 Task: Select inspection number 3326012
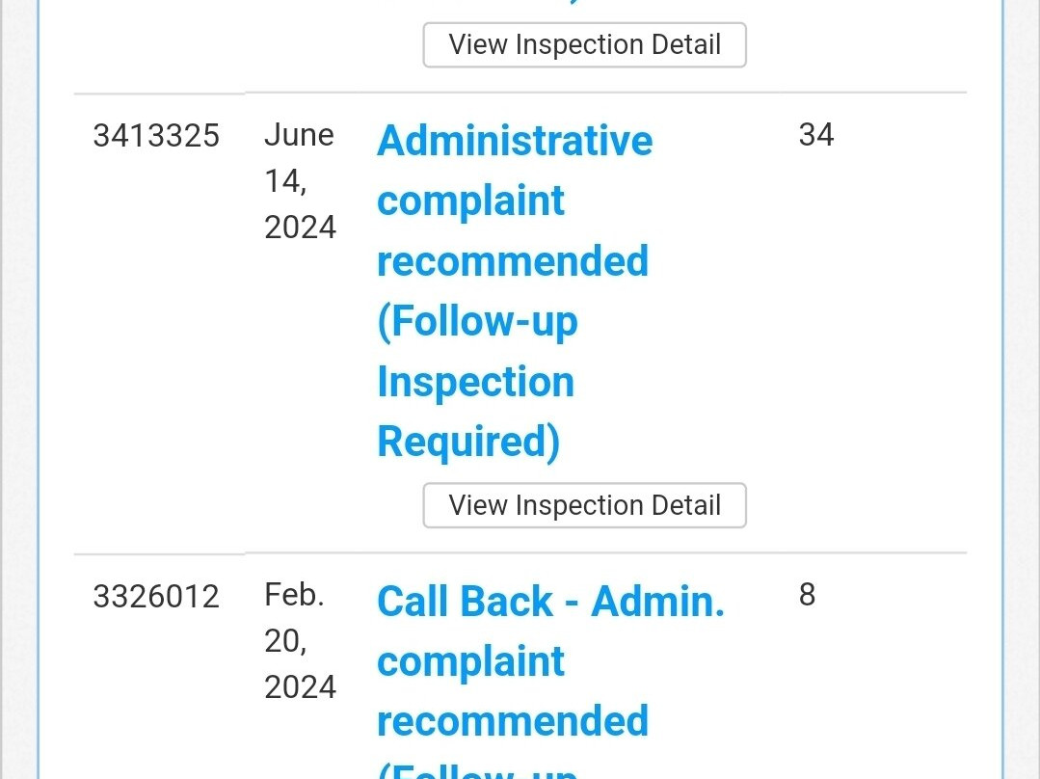(x=156, y=597)
